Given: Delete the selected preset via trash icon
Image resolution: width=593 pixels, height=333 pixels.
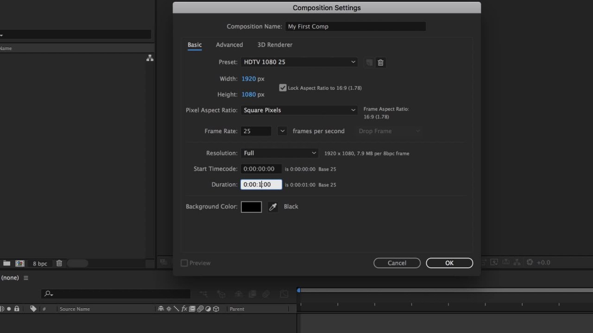Looking at the screenshot, I should pos(380,62).
